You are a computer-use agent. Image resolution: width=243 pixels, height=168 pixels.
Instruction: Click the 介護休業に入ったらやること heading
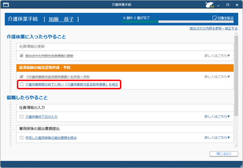[x=36, y=37]
